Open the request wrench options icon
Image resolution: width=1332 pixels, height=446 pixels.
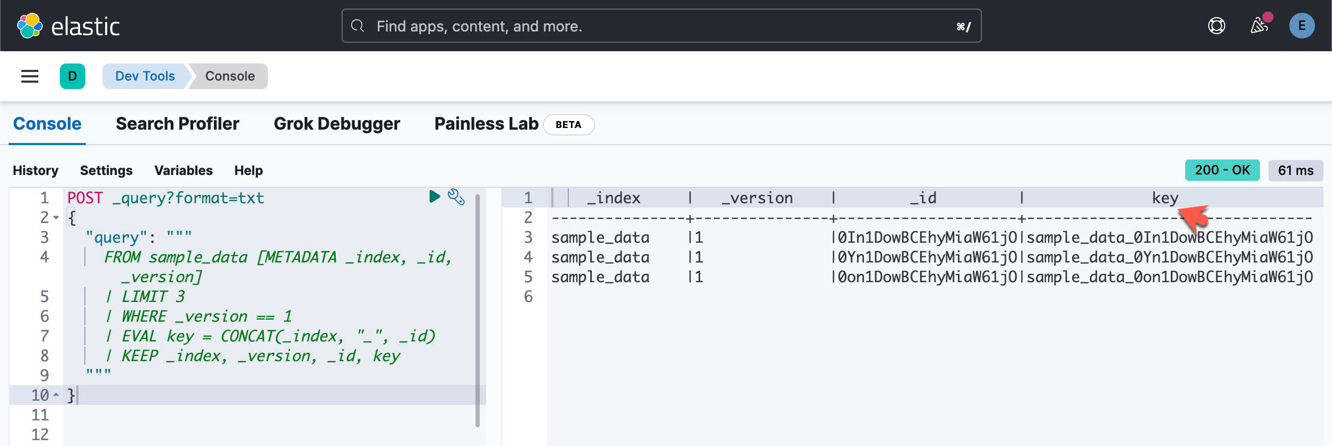point(456,197)
